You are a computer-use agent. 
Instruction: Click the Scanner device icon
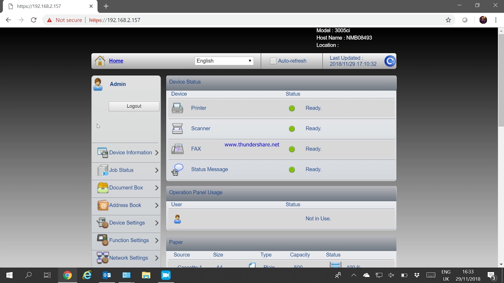[178, 129]
